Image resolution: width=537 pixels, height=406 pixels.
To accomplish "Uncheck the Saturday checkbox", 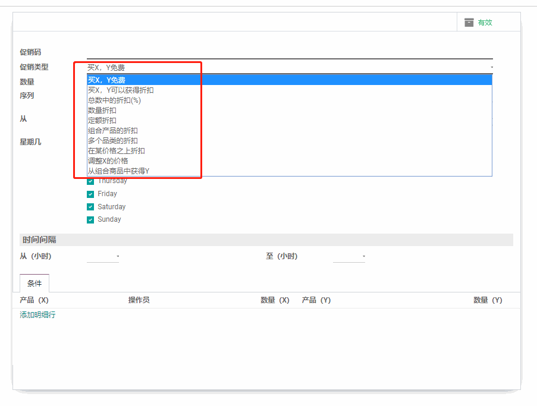I will (x=90, y=207).
